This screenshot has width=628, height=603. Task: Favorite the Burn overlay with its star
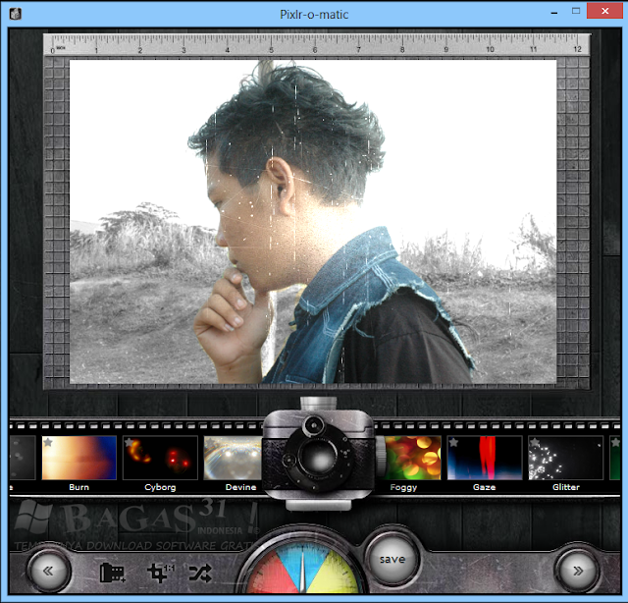(48, 442)
